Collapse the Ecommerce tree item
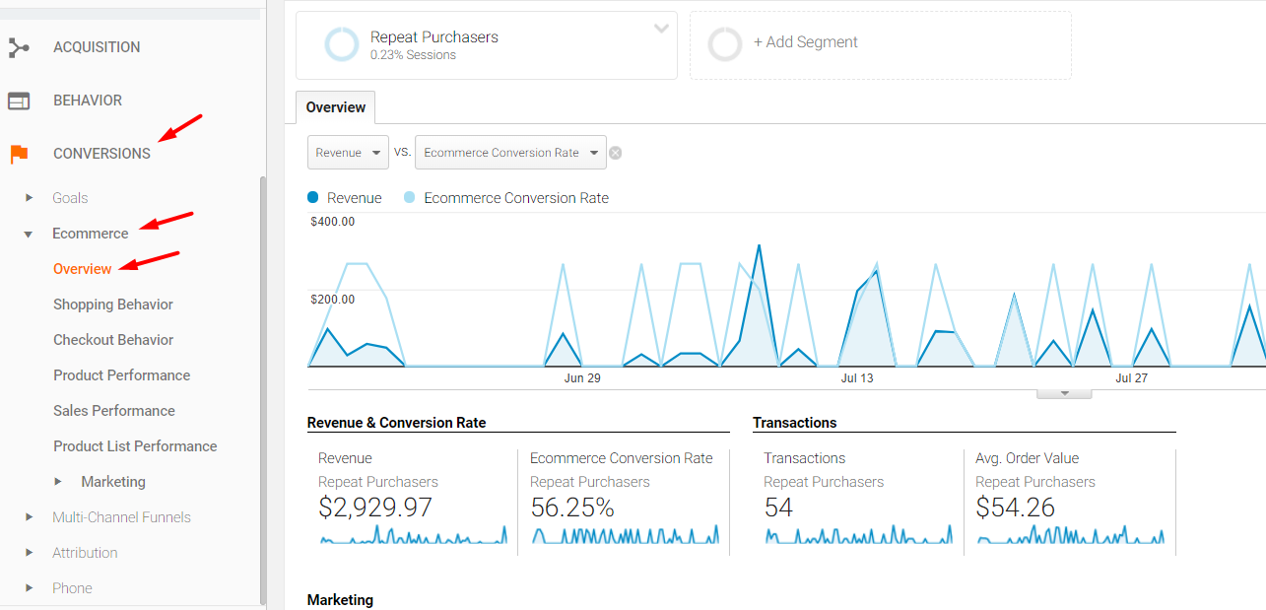The image size is (1266, 610). tap(30, 235)
